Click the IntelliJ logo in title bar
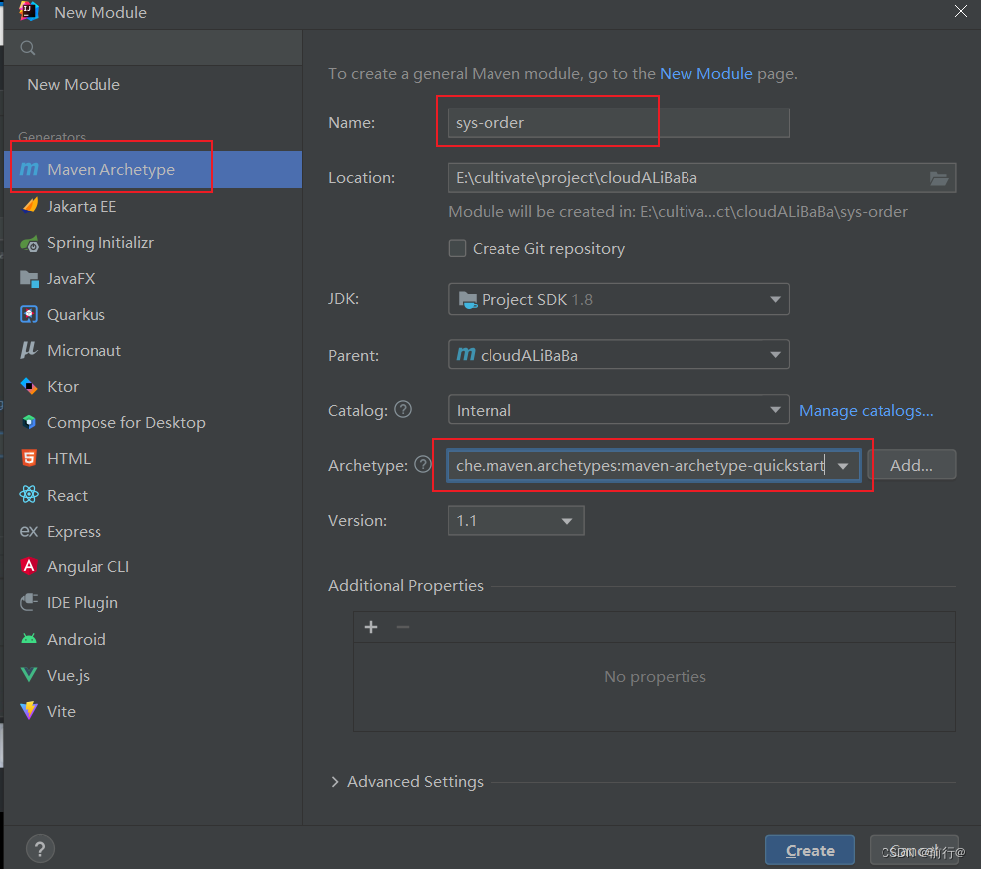Image resolution: width=981 pixels, height=869 pixels. tap(29, 11)
